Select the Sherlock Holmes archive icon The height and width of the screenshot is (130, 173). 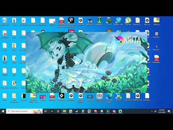pos(33,98)
